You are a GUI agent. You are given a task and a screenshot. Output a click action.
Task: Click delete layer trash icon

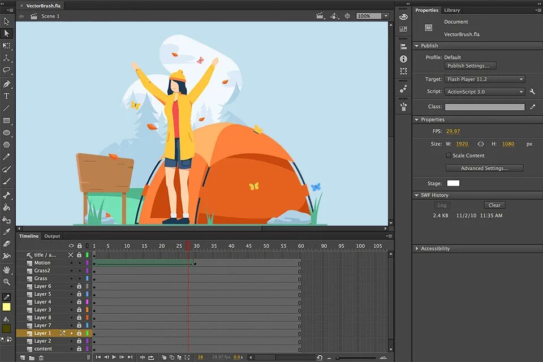41,357
